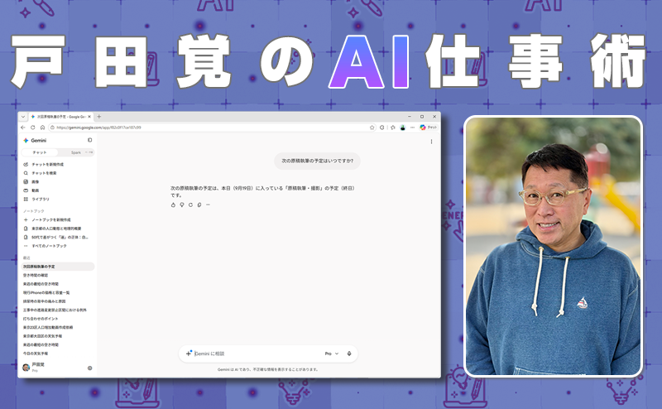Image resolution: width=662 pixels, height=409 pixels.
Task: Click the microphone icon in prompt box
Action: tap(349, 354)
